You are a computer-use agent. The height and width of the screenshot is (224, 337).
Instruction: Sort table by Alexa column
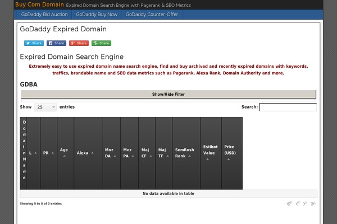[x=88, y=153]
